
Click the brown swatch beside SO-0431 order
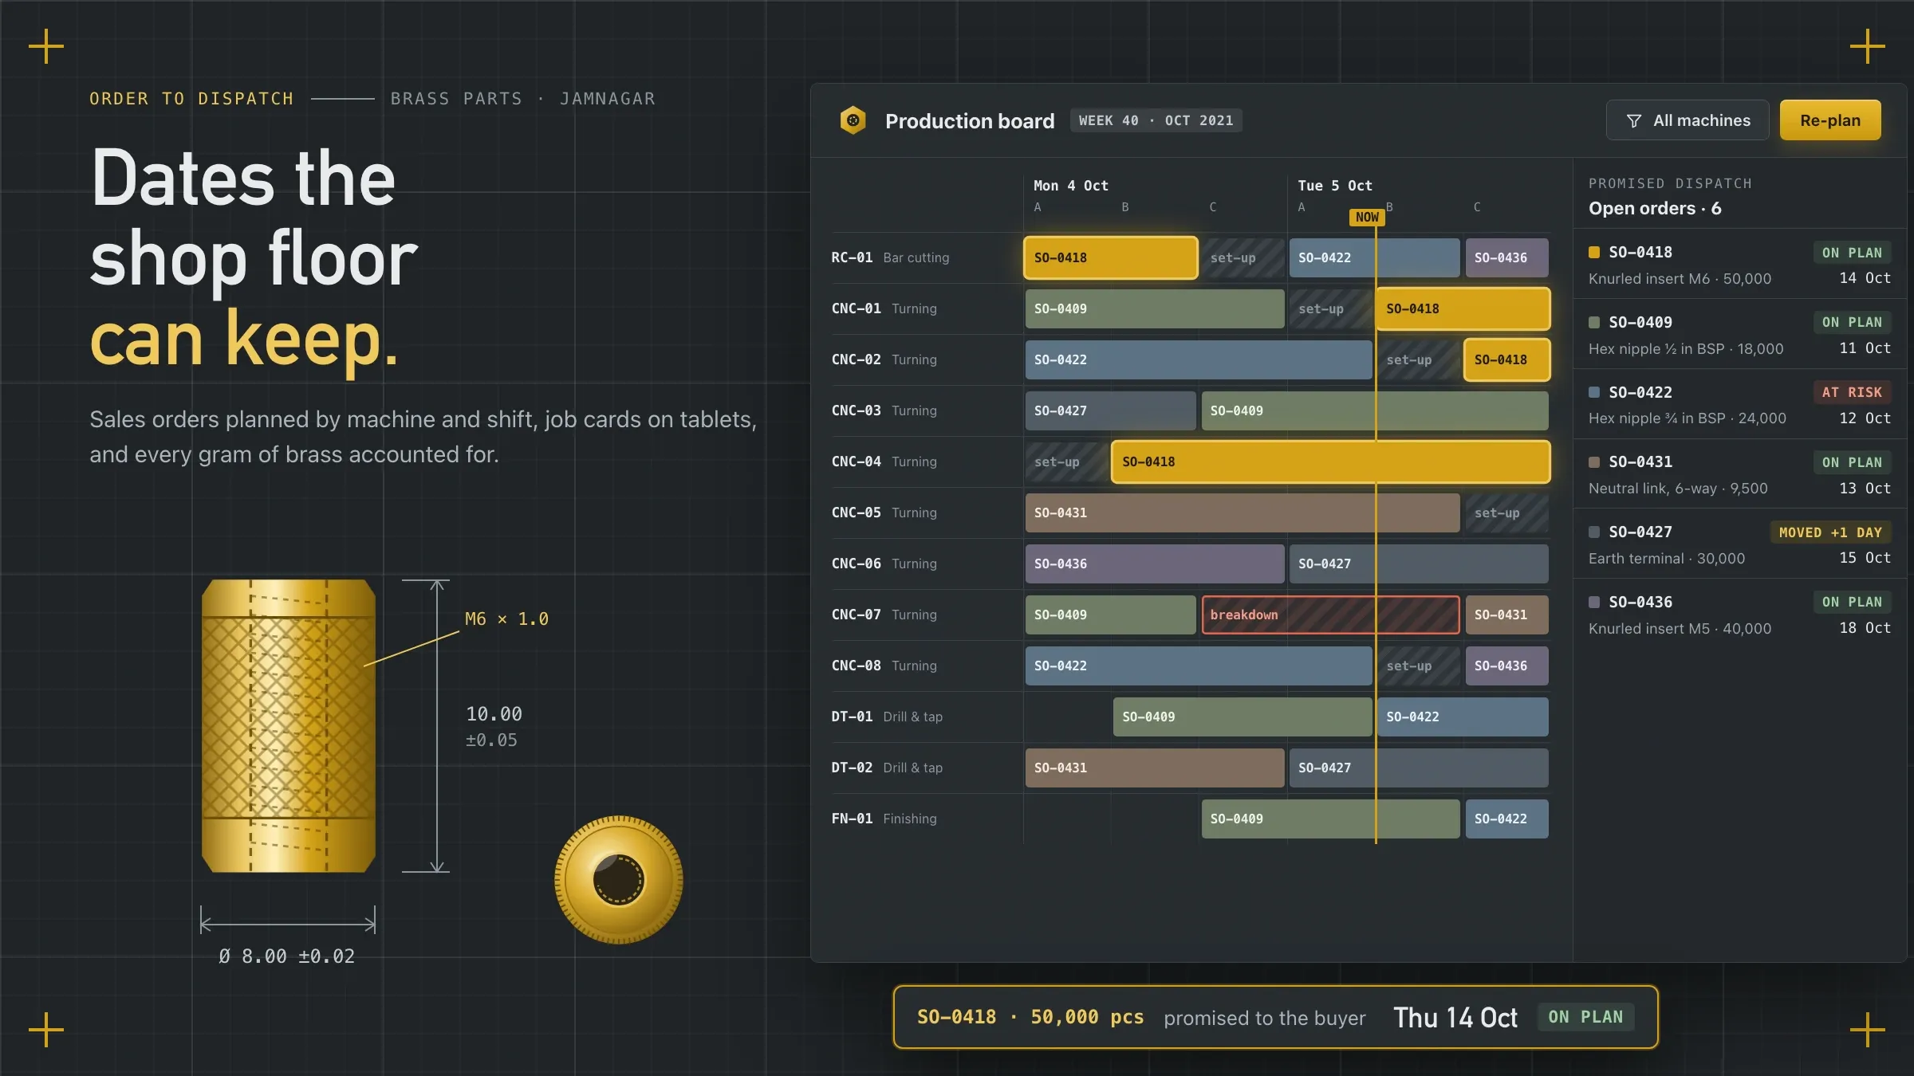click(1594, 461)
